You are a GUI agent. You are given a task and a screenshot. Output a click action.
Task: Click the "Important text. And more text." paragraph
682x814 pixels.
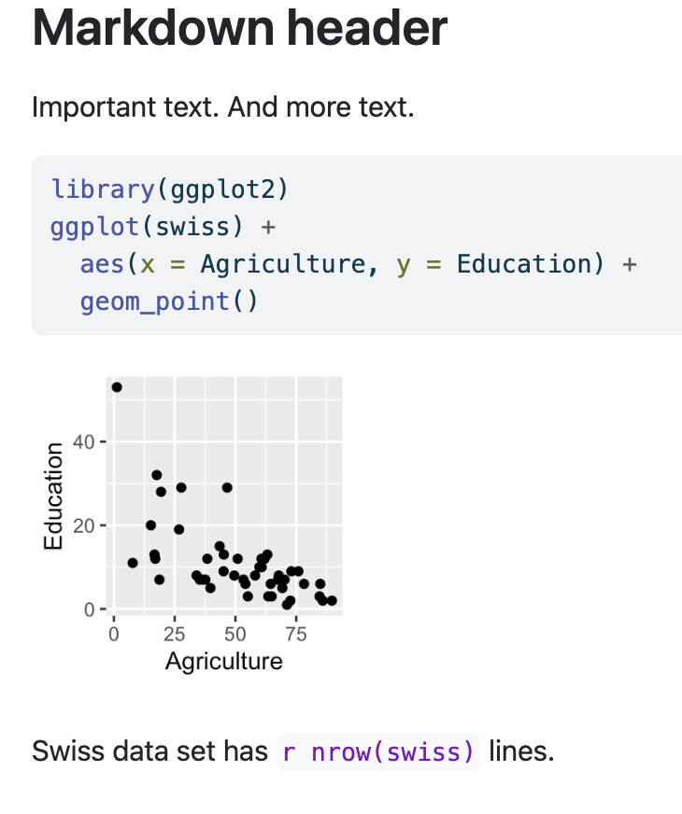222,107
